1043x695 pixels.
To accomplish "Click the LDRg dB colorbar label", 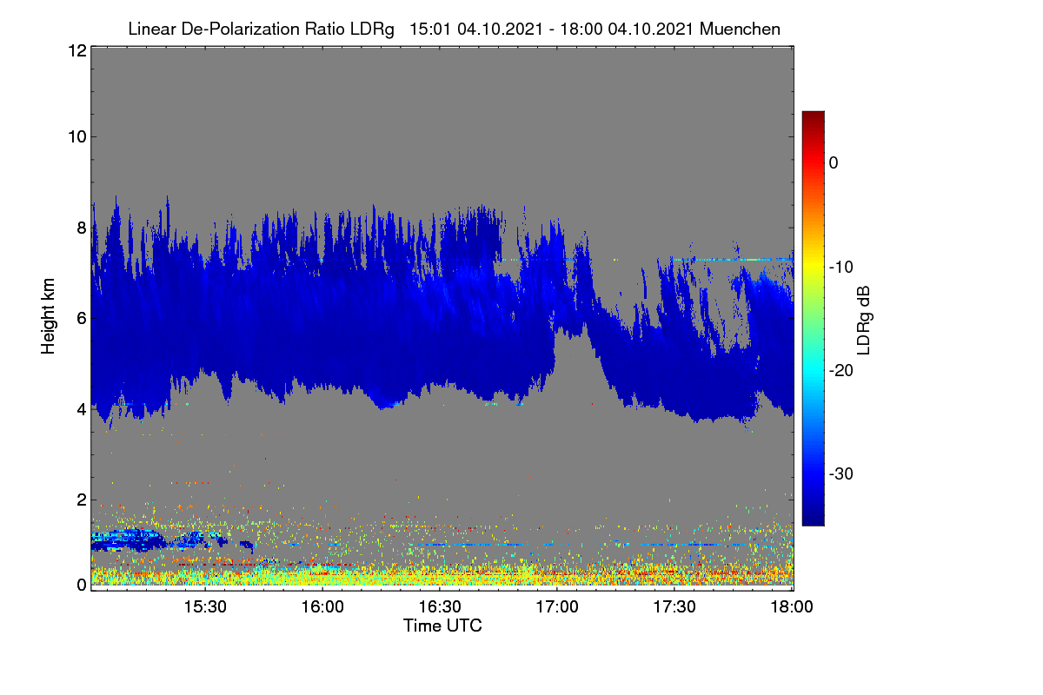I will (864, 319).
